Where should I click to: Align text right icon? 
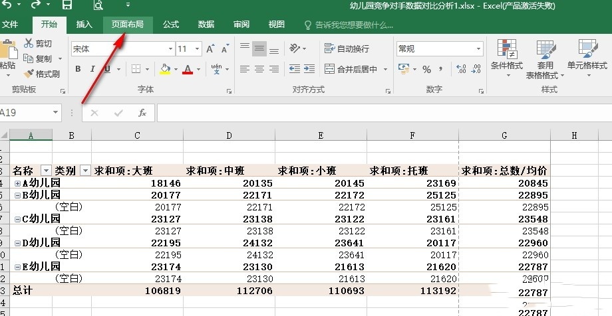(x=274, y=69)
